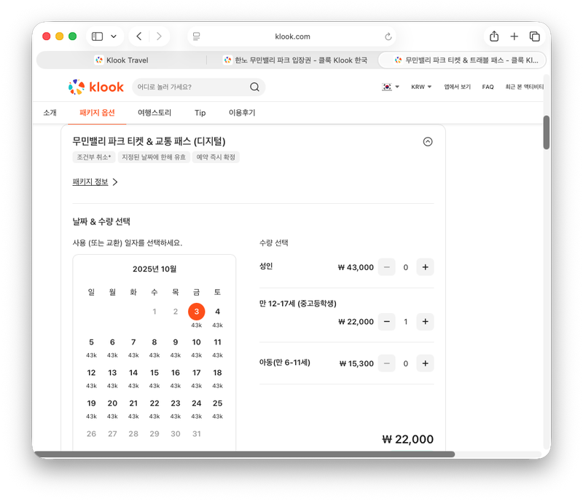The image size is (583, 501).
Task: Select October 17 on the calendar
Action: (196, 373)
